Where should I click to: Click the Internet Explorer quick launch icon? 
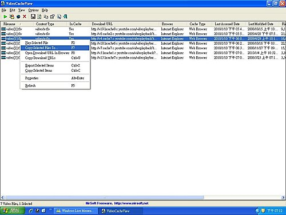(31, 211)
